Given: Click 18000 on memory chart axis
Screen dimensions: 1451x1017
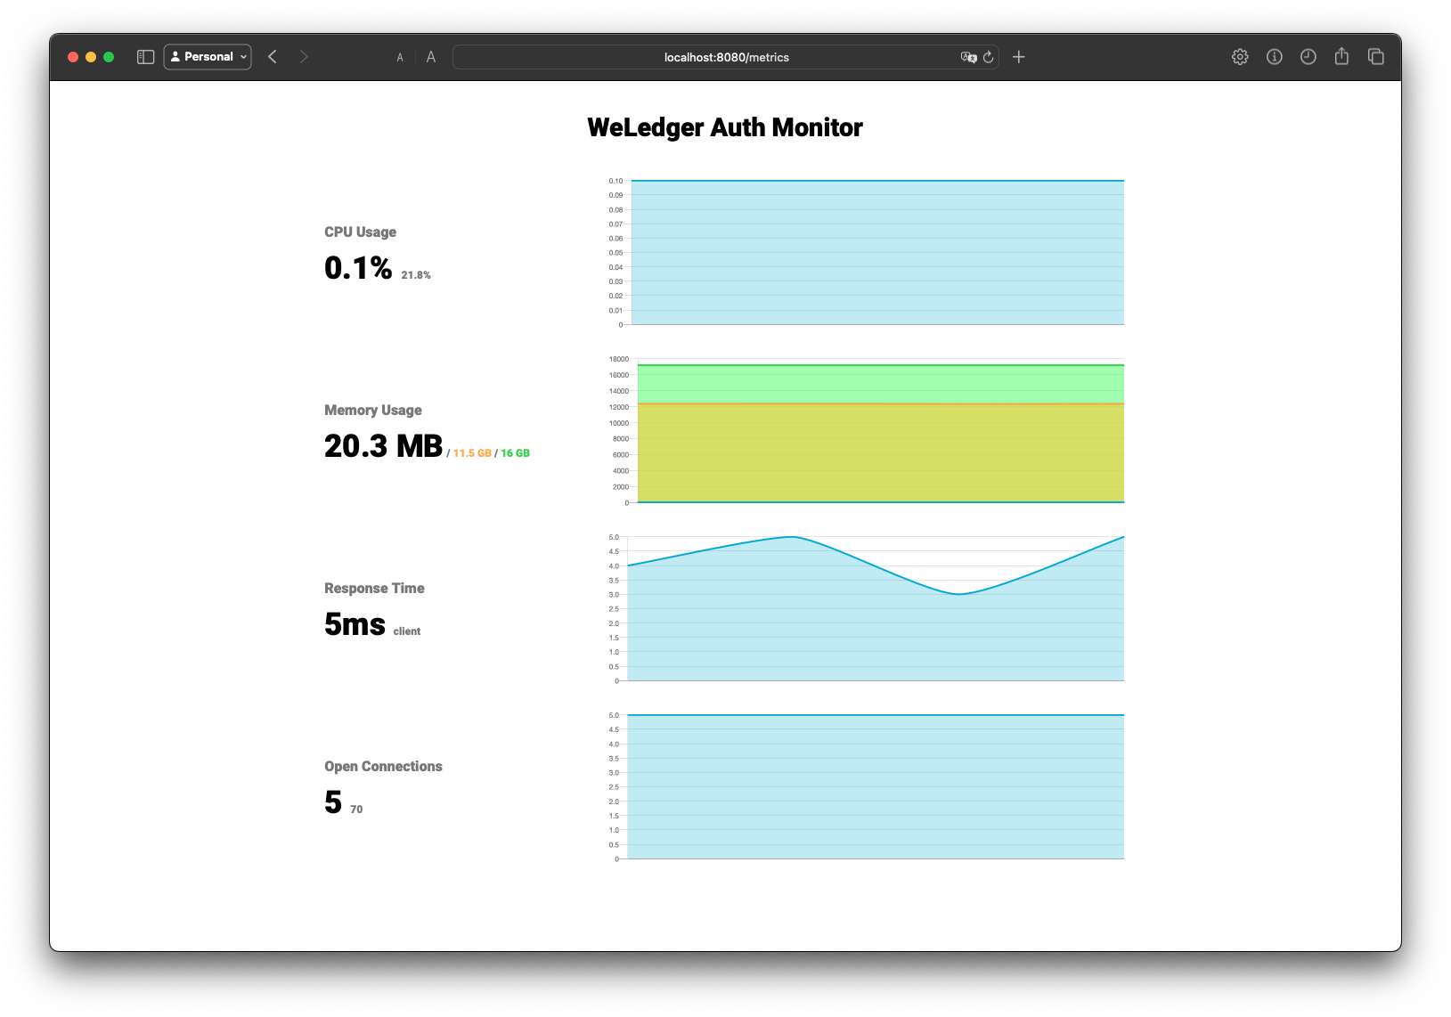Looking at the screenshot, I should point(619,359).
